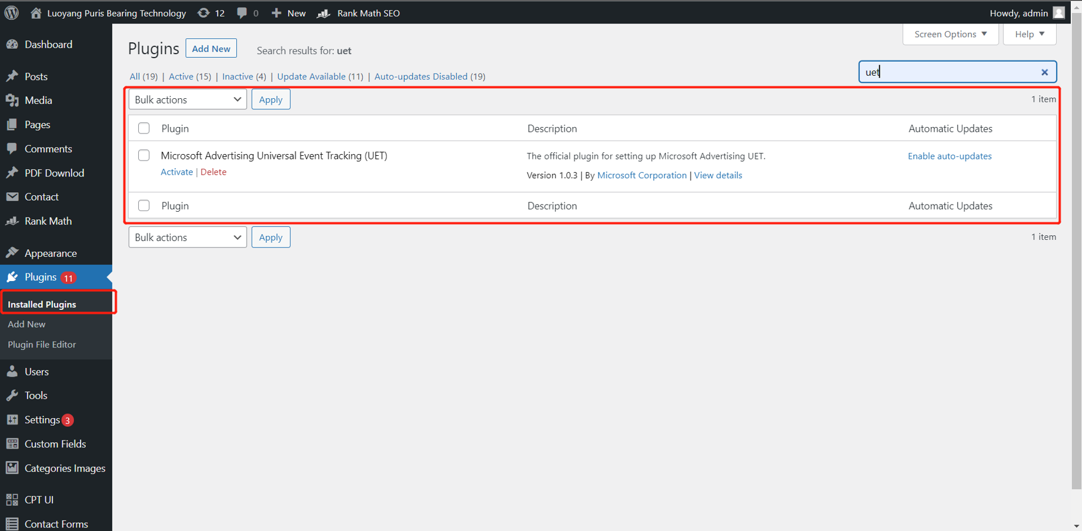Click the page vertical scrollbar
Viewport: 1082px width, 531px height.
[x=1076, y=251]
